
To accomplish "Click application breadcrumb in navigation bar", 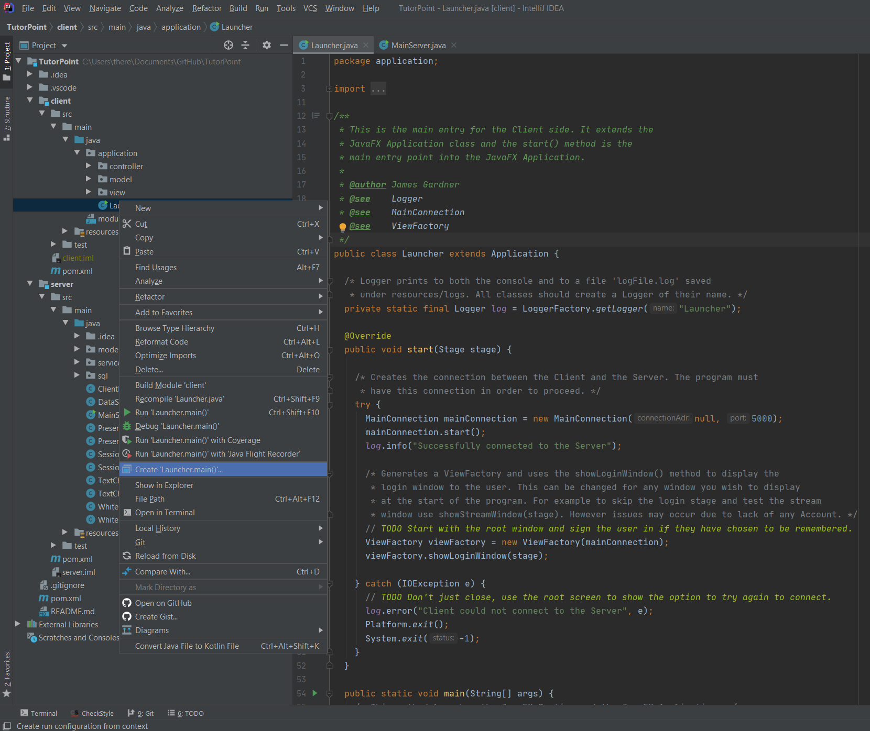I will [181, 27].
